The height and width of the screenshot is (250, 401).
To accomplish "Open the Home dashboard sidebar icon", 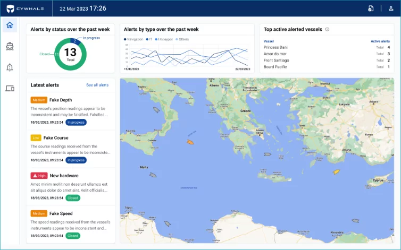I will [10, 25].
